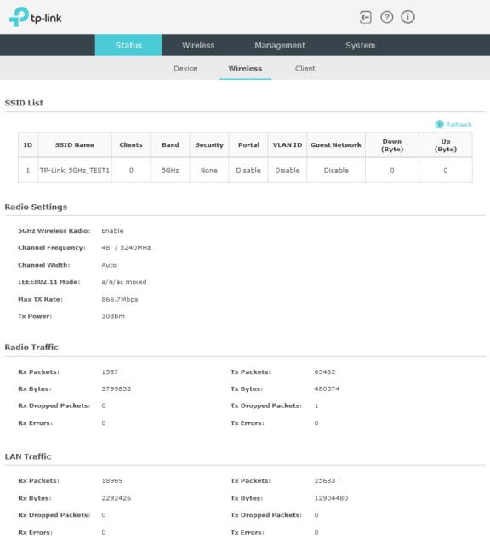The height and width of the screenshot is (544, 490).
Task: Click the Down (Byte) column header
Action: click(392, 145)
